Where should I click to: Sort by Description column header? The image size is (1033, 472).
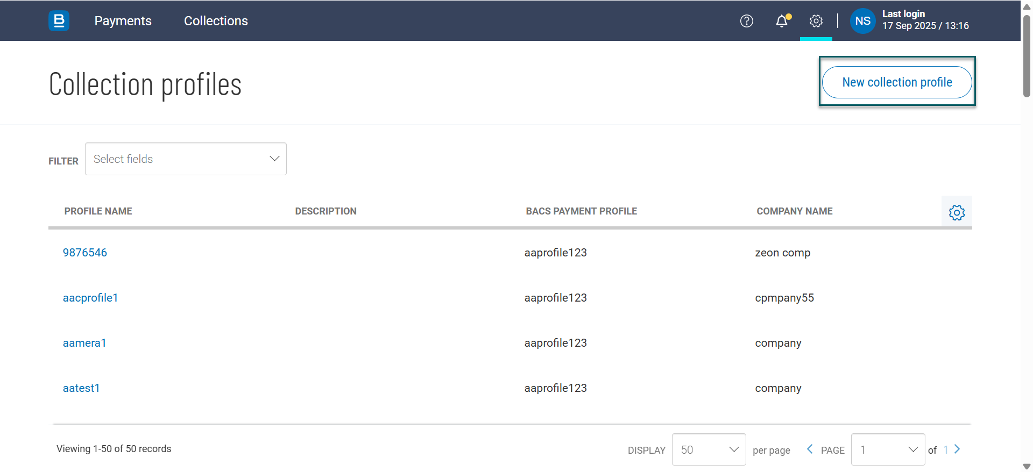326,211
